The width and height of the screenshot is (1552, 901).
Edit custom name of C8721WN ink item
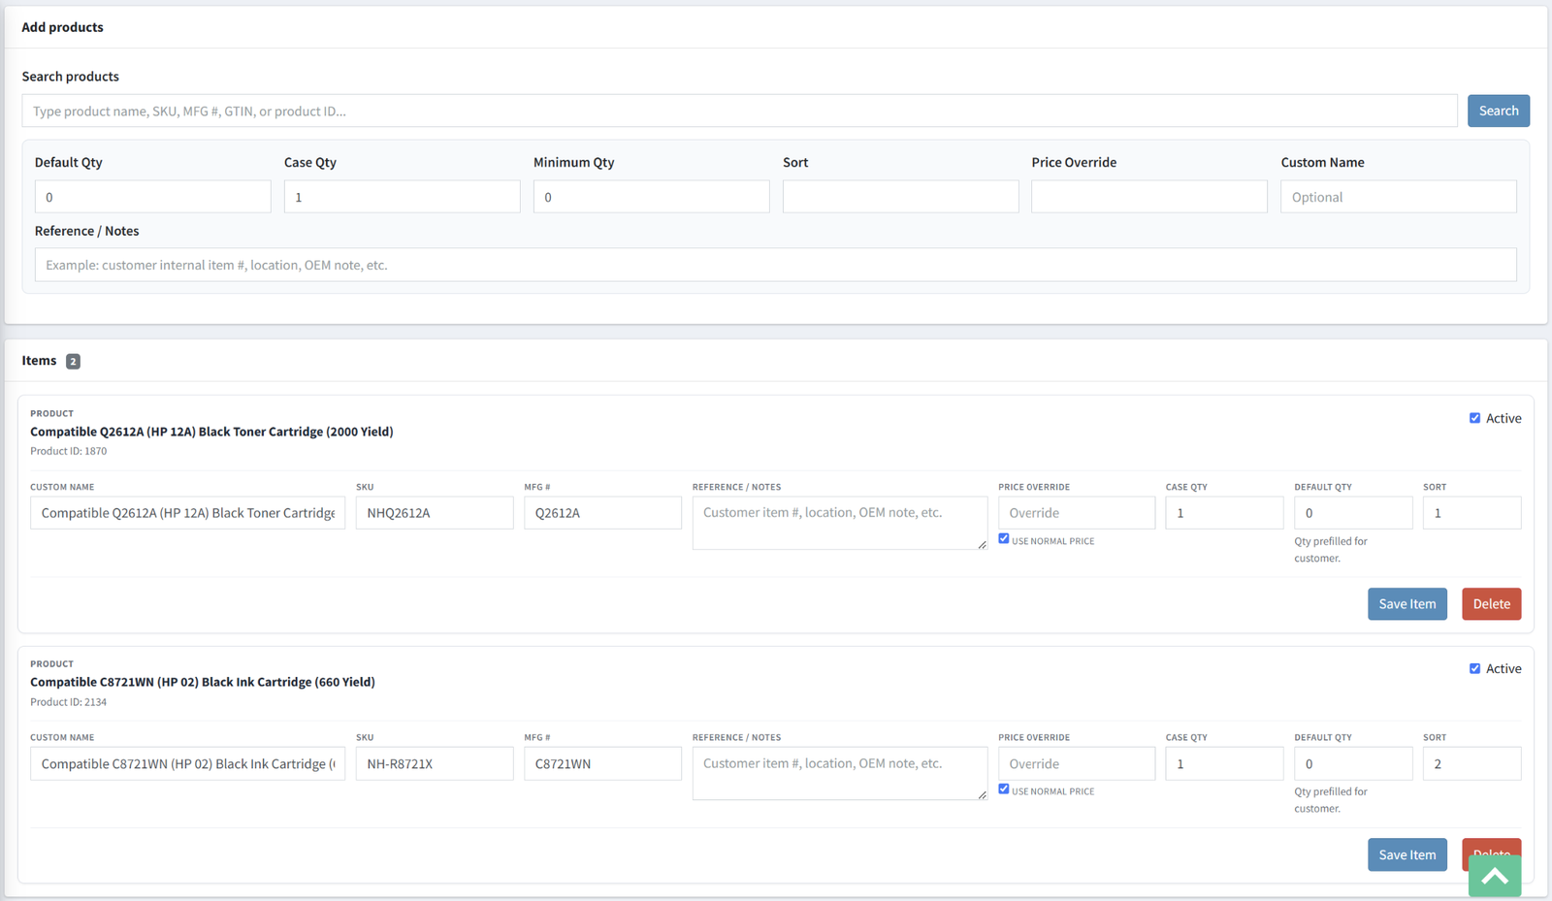pyautogui.click(x=187, y=763)
